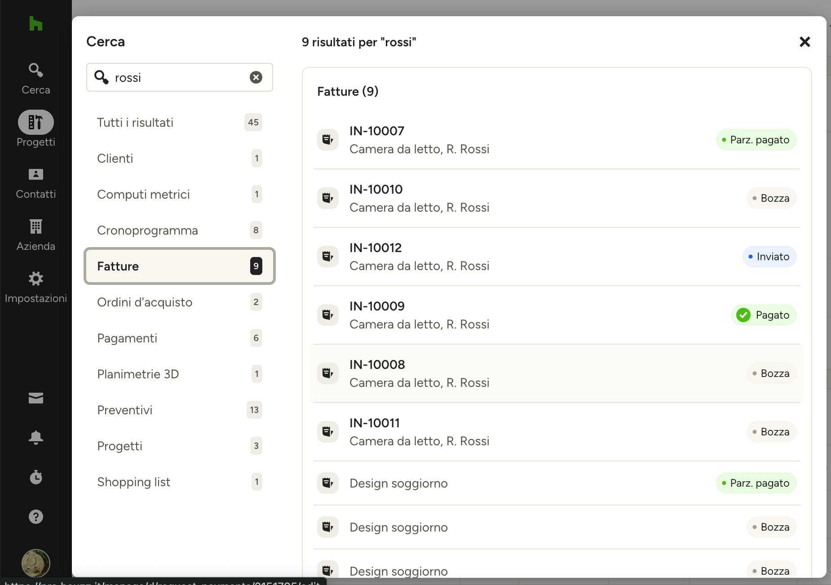Open Contatti in the left sidebar
Image resolution: width=831 pixels, height=585 pixels.
tap(35, 183)
